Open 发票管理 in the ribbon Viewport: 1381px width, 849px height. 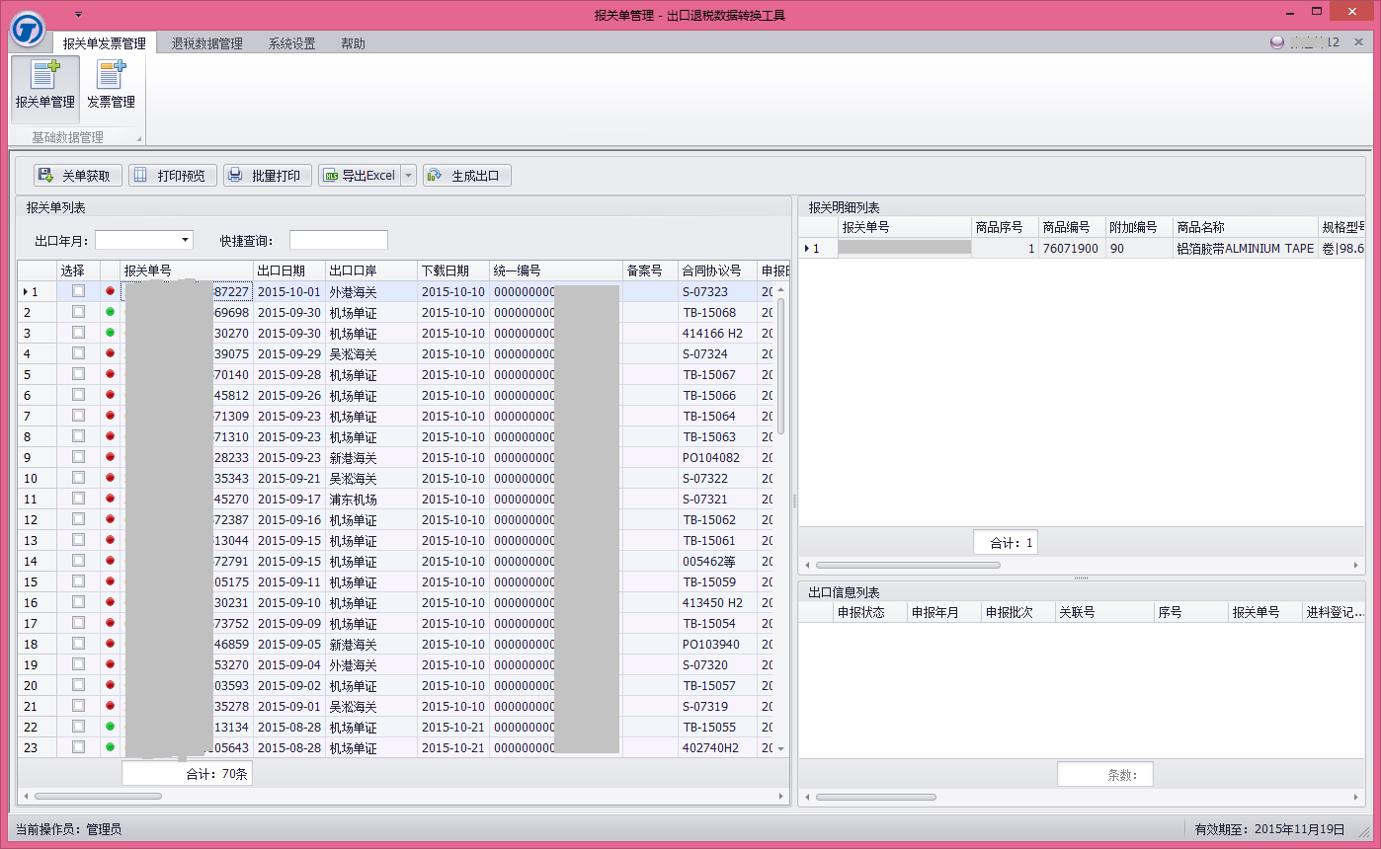point(111,85)
